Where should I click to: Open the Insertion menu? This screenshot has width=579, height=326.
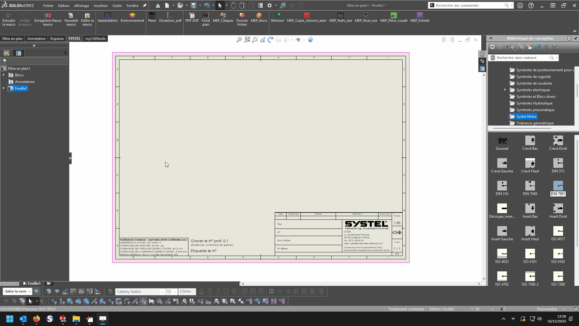pyautogui.click(x=100, y=6)
